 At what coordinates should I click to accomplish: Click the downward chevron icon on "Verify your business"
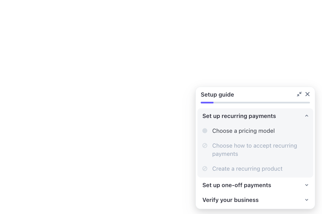(x=307, y=200)
